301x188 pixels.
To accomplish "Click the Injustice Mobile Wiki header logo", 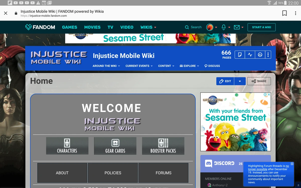I will (x=59, y=58).
